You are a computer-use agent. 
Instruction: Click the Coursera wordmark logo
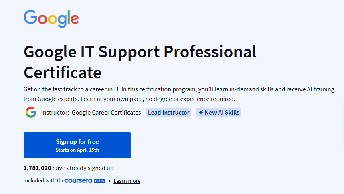78,181
